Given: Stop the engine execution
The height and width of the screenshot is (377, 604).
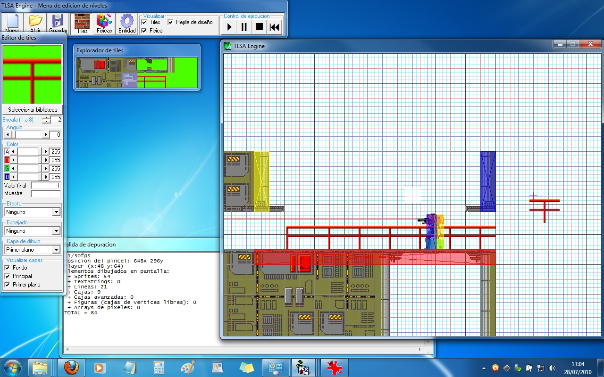Looking at the screenshot, I should pos(259,27).
